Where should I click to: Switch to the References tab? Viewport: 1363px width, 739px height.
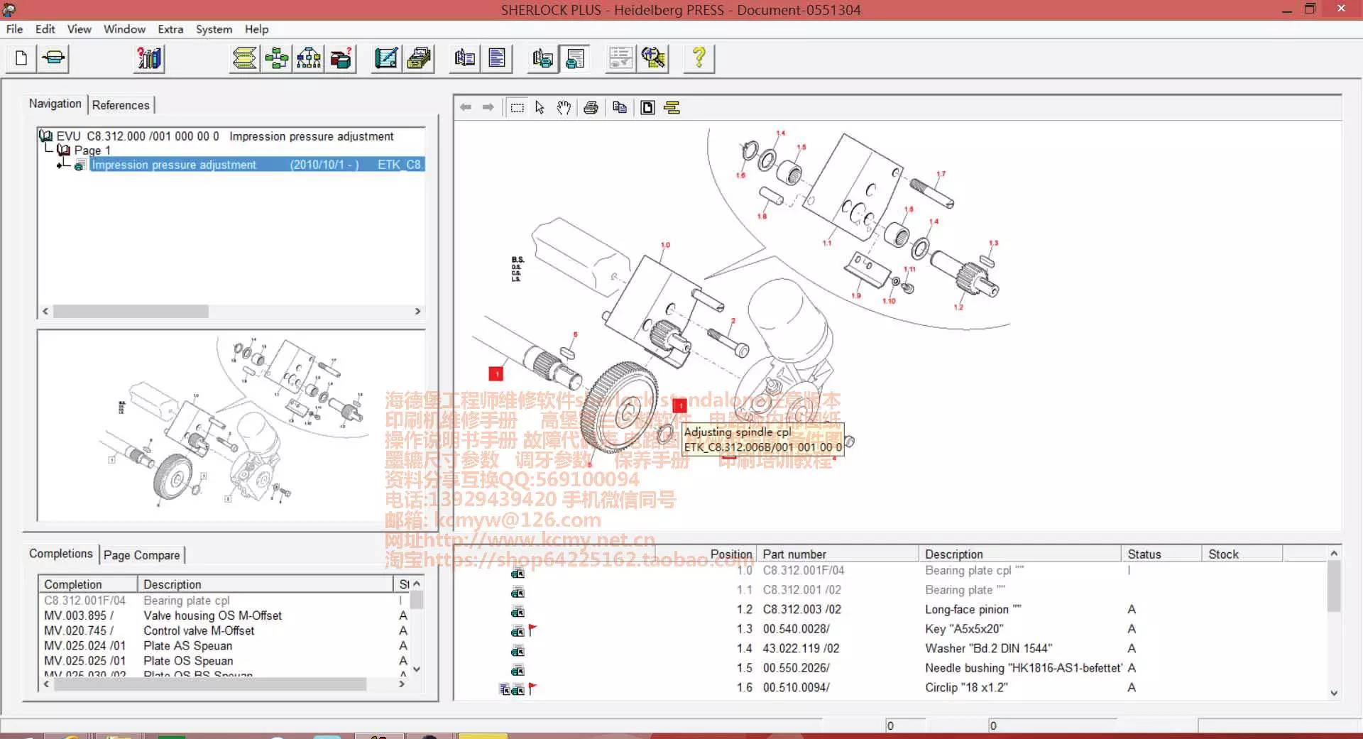click(121, 105)
